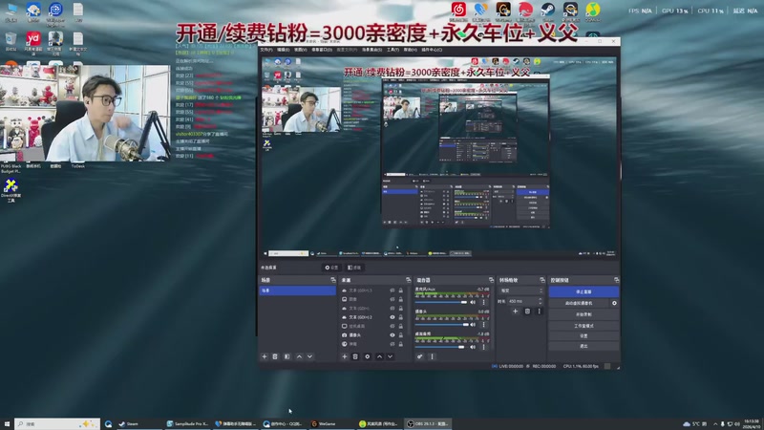Toggle visibility of display capture source
Screen dimensions: 764x430
pos(393,326)
